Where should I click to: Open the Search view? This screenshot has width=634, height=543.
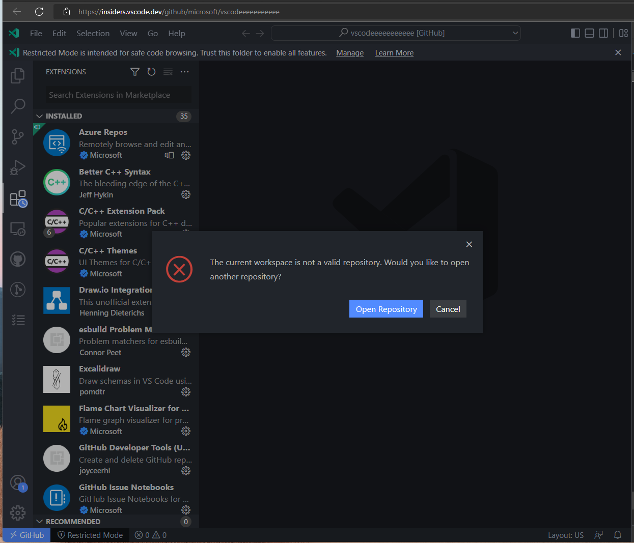[x=17, y=106]
